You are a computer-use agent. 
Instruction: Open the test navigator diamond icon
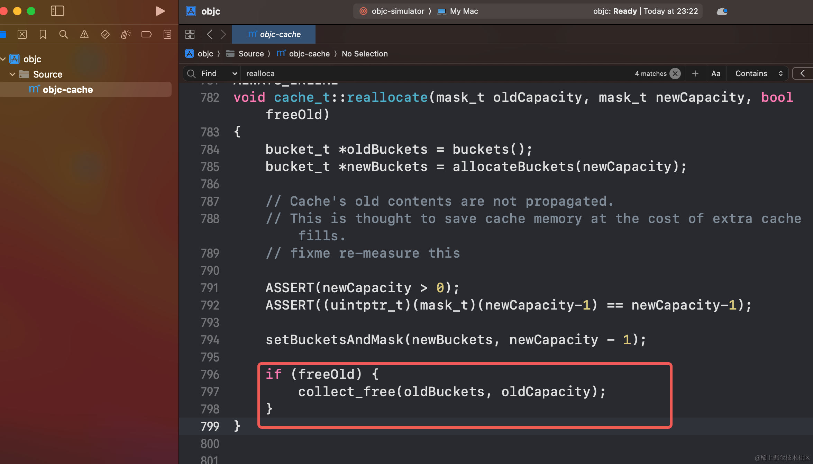point(105,34)
